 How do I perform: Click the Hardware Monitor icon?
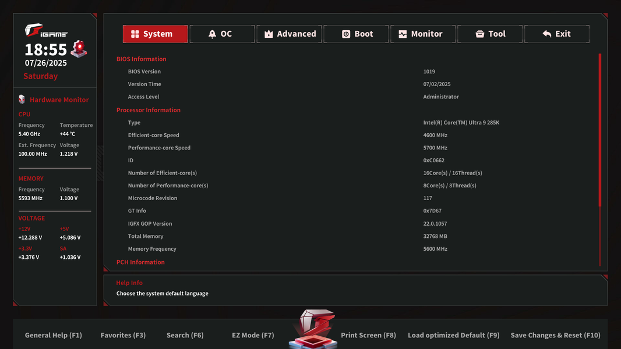pos(22,99)
